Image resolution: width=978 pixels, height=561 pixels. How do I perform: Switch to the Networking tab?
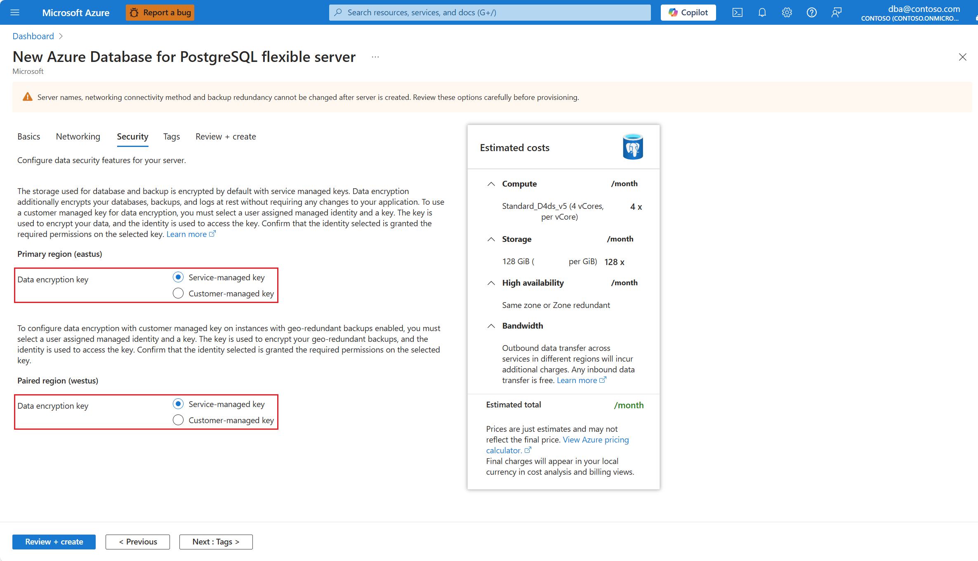coord(78,137)
